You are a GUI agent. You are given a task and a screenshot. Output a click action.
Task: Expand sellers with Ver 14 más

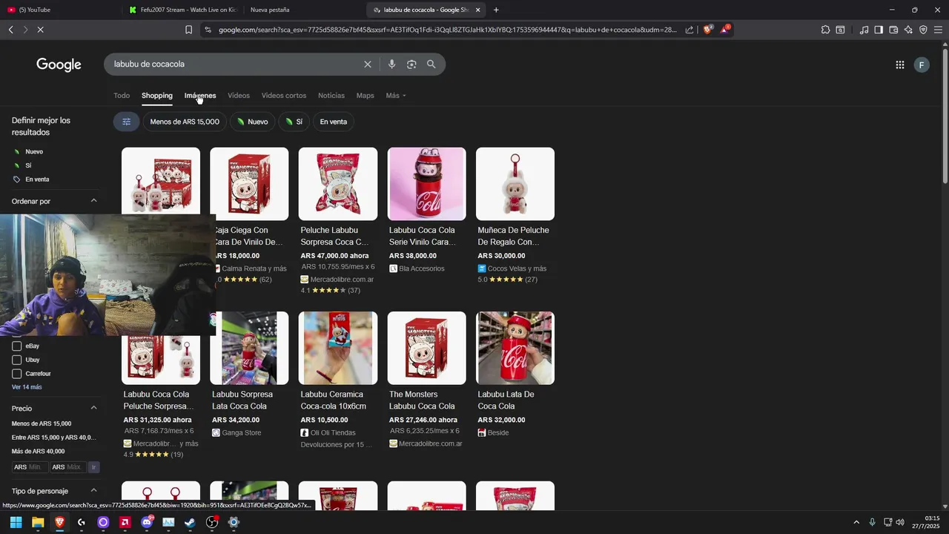[27, 387]
